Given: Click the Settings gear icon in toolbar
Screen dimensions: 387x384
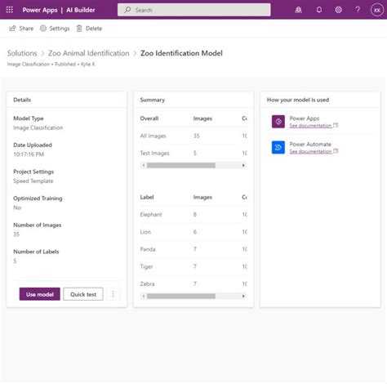Looking at the screenshot, I should click(43, 29).
